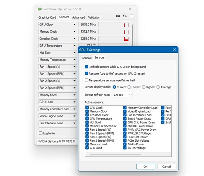Open the hamburger menu icon
Viewport: 204px width, 176px height.
[x=132, y=16]
